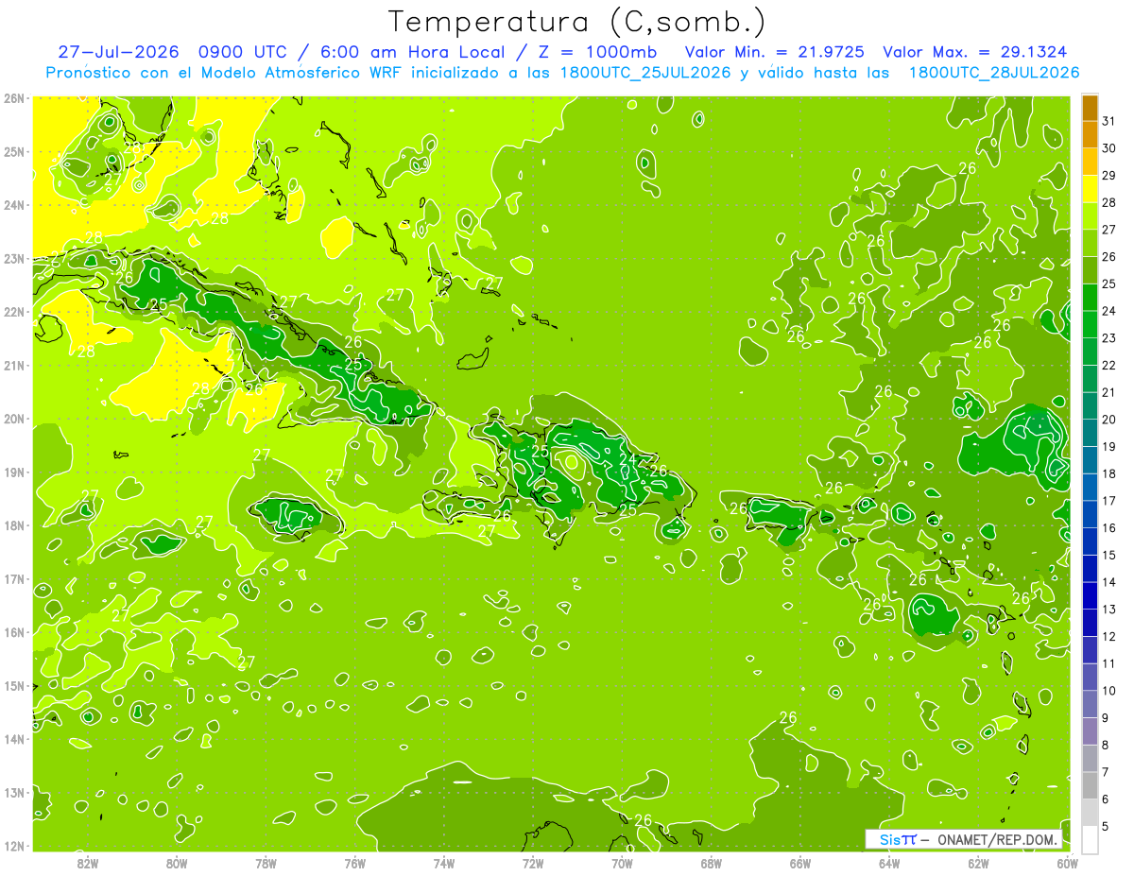Click the color scale legend value '31'

click(1109, 121)
